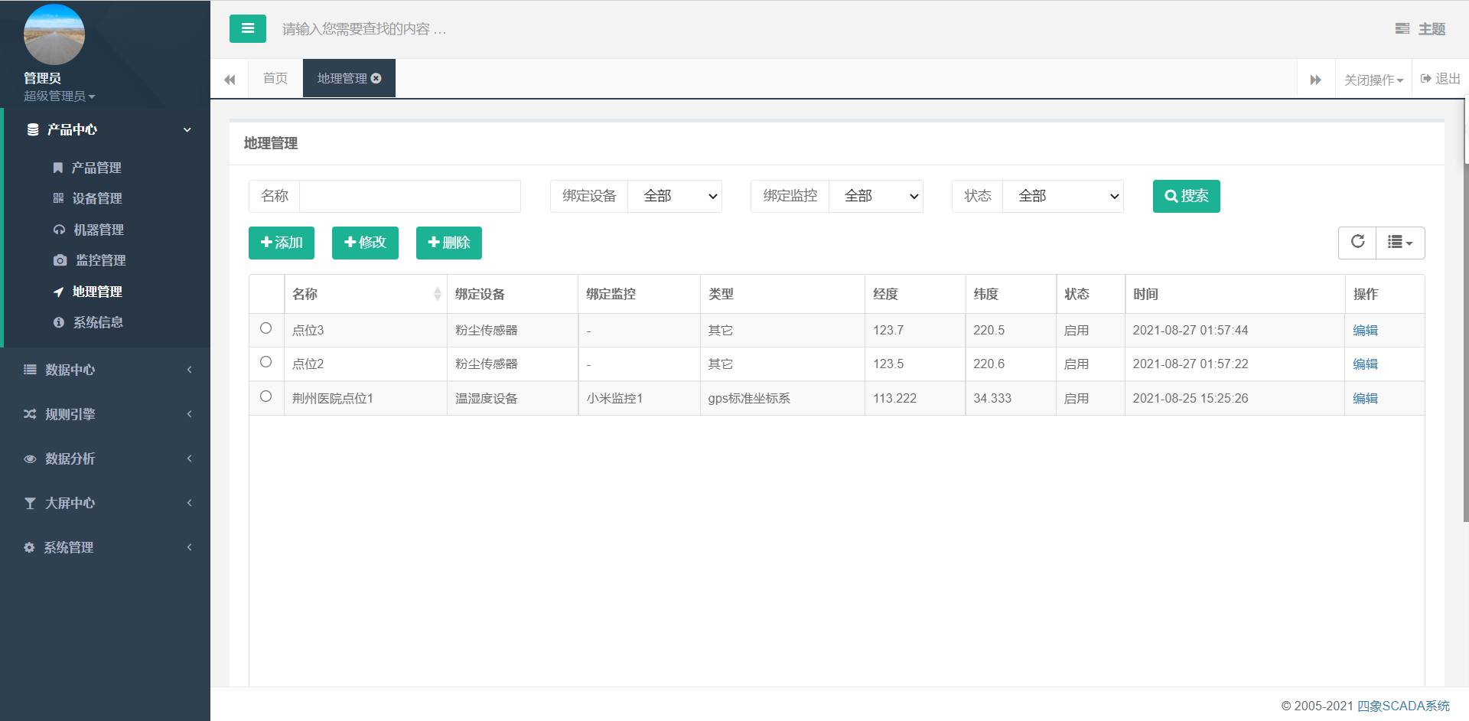
Task: Switch to the 首页 tab
Action: click(275, 79)
